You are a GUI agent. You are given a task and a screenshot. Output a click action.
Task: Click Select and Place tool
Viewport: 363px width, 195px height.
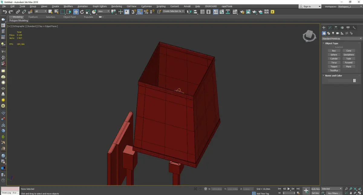coord(94,12)
